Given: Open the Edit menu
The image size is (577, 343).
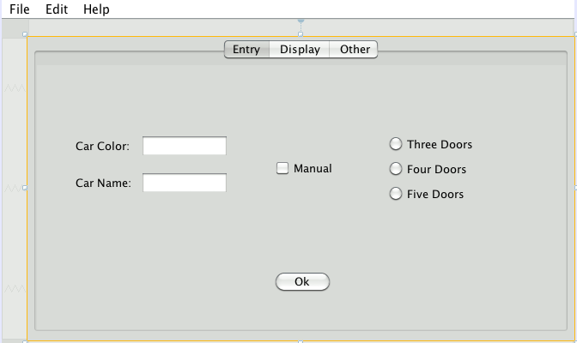Looking at the screenshot, I should point(56,9).
